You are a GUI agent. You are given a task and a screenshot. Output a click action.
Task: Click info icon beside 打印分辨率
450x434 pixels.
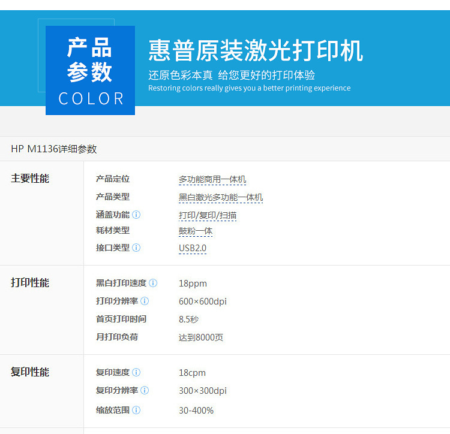[145, 301]
